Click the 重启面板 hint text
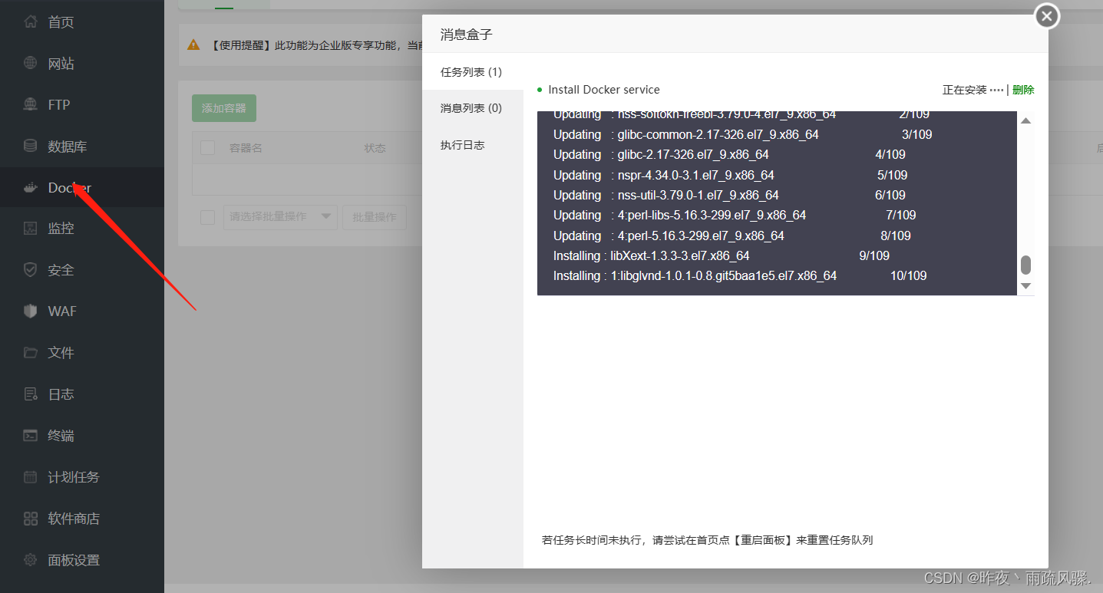1103x593 pixels. (x=763, y=540)
